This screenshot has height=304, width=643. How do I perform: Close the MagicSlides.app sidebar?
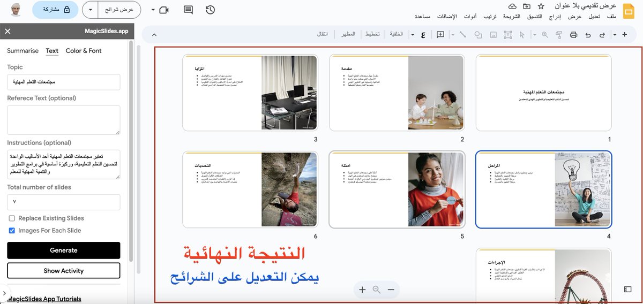(8, 32)
